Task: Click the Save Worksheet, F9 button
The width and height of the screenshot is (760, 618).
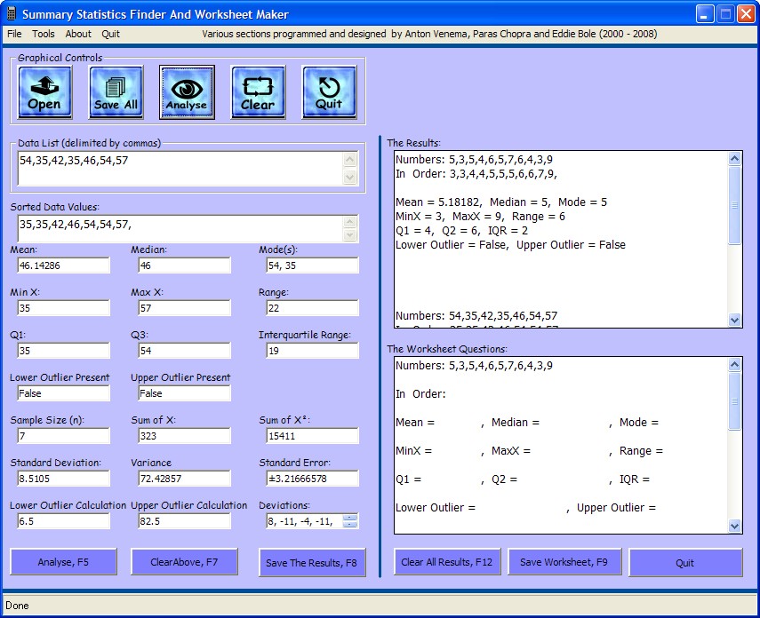Action: point(564,562)
